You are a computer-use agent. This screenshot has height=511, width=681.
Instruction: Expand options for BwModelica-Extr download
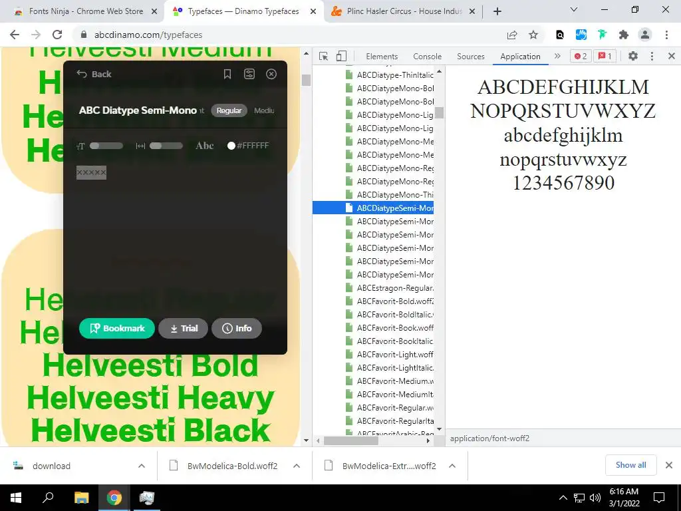pyautogui.click(x=452, y=466)
